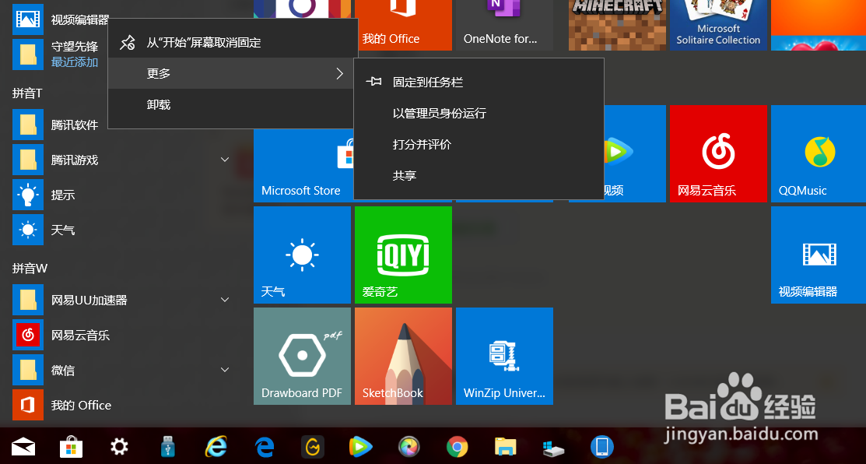The width and height of the screenshot is (866, 464).
Task: Select 固定到任务栏 option
Action: (479, 82)
